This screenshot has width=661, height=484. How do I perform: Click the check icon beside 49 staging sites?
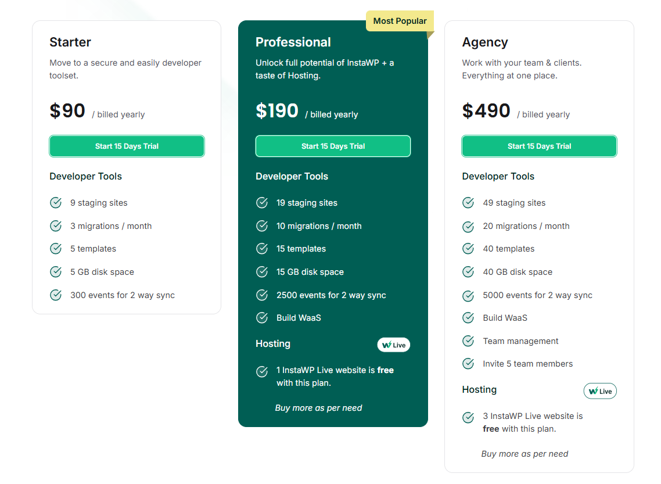[468, 203]
